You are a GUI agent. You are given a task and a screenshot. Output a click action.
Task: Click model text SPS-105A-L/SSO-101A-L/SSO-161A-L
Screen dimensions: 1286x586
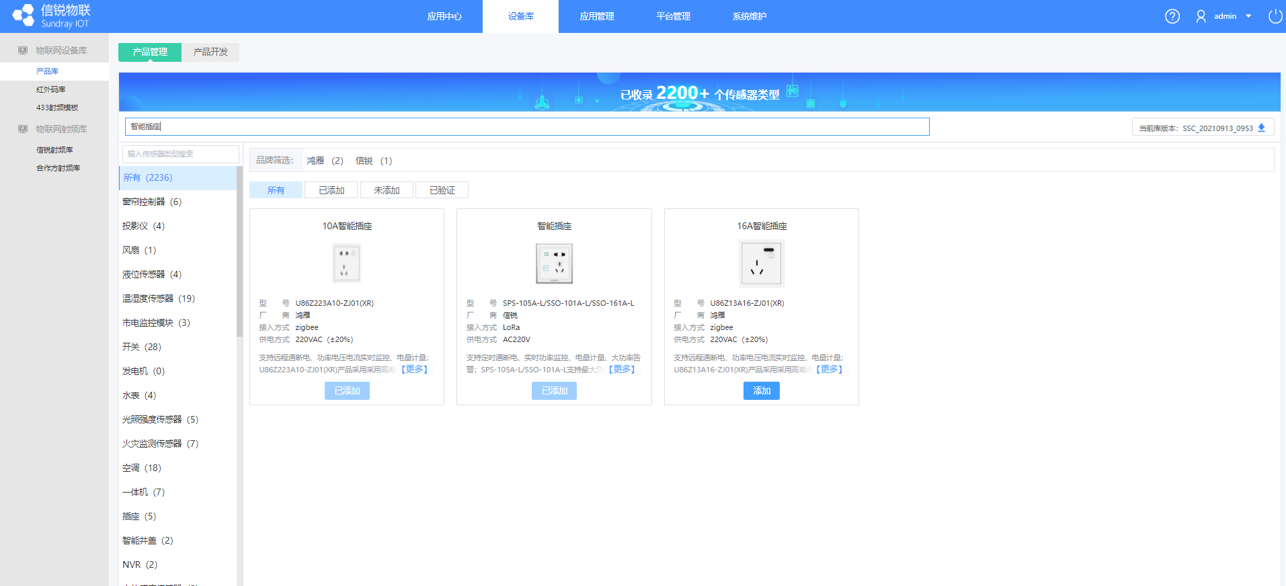click(568, 303)
